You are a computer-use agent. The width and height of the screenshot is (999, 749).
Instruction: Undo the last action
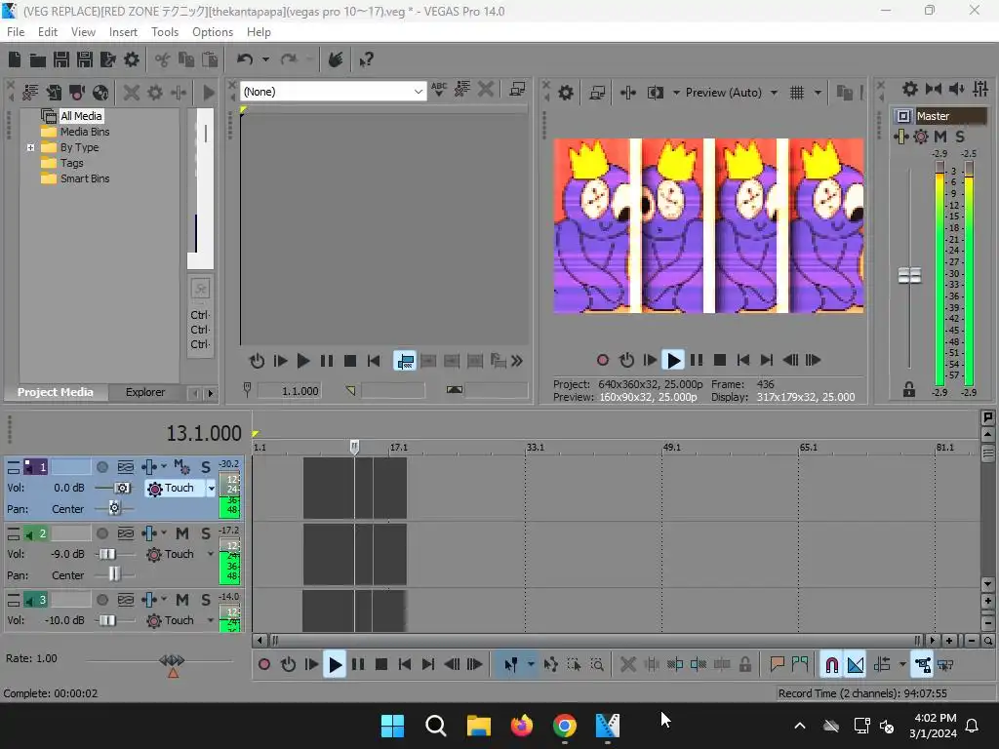pyautogui.click(x=245, y=59)
